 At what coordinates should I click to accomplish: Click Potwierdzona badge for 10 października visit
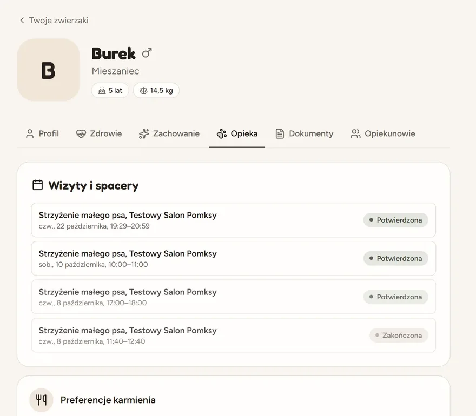pos(396,259)
